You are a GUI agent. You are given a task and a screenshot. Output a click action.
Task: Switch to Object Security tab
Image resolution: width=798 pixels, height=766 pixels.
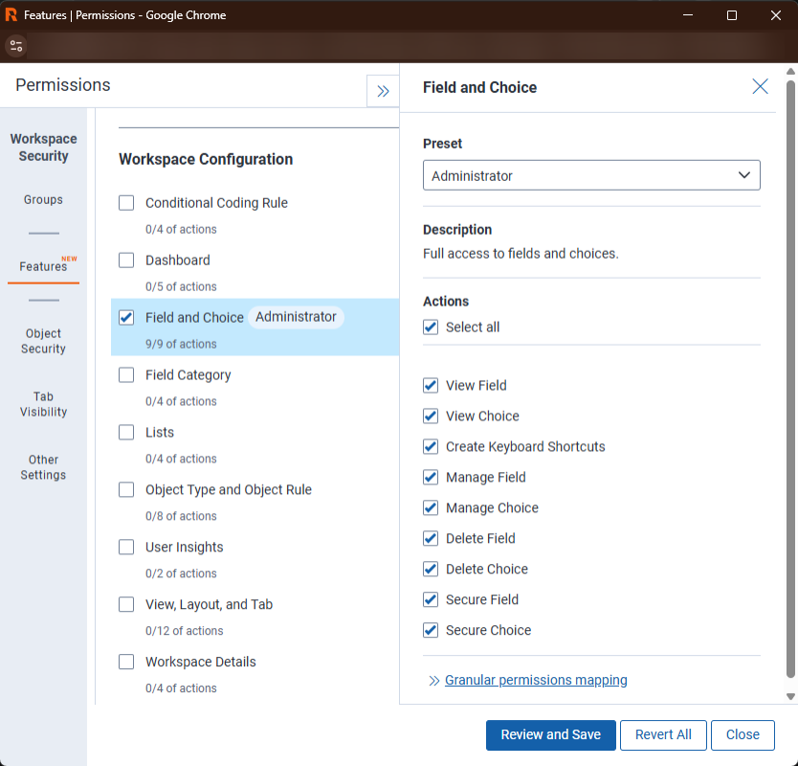pos(43,341)
